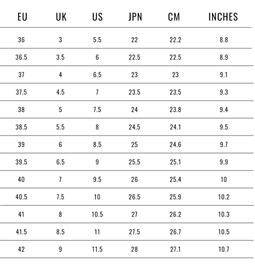Select inches value 9.7 cell

[224, 145]
